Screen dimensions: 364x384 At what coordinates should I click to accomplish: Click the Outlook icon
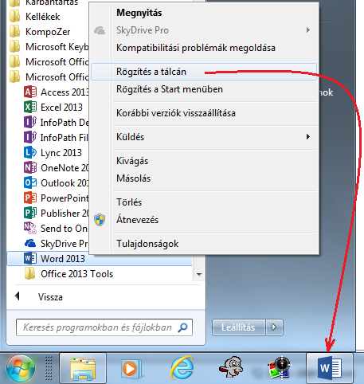click(30, 182)
